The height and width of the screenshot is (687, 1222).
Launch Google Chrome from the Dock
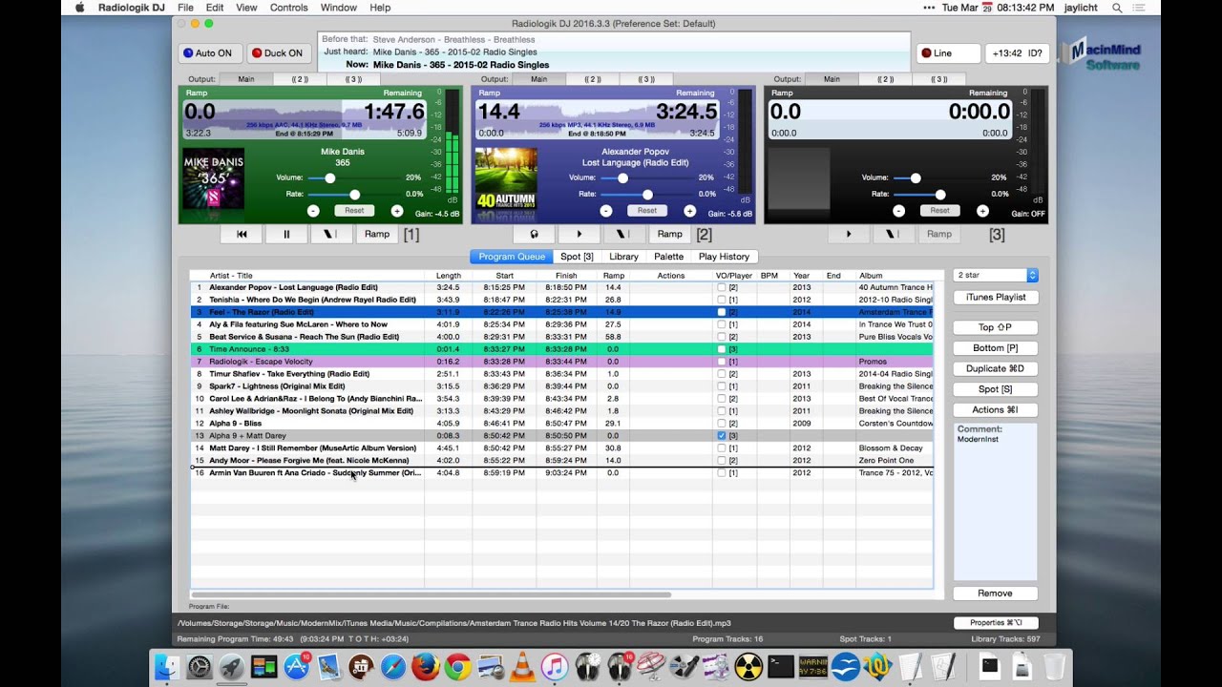(457, 666)
